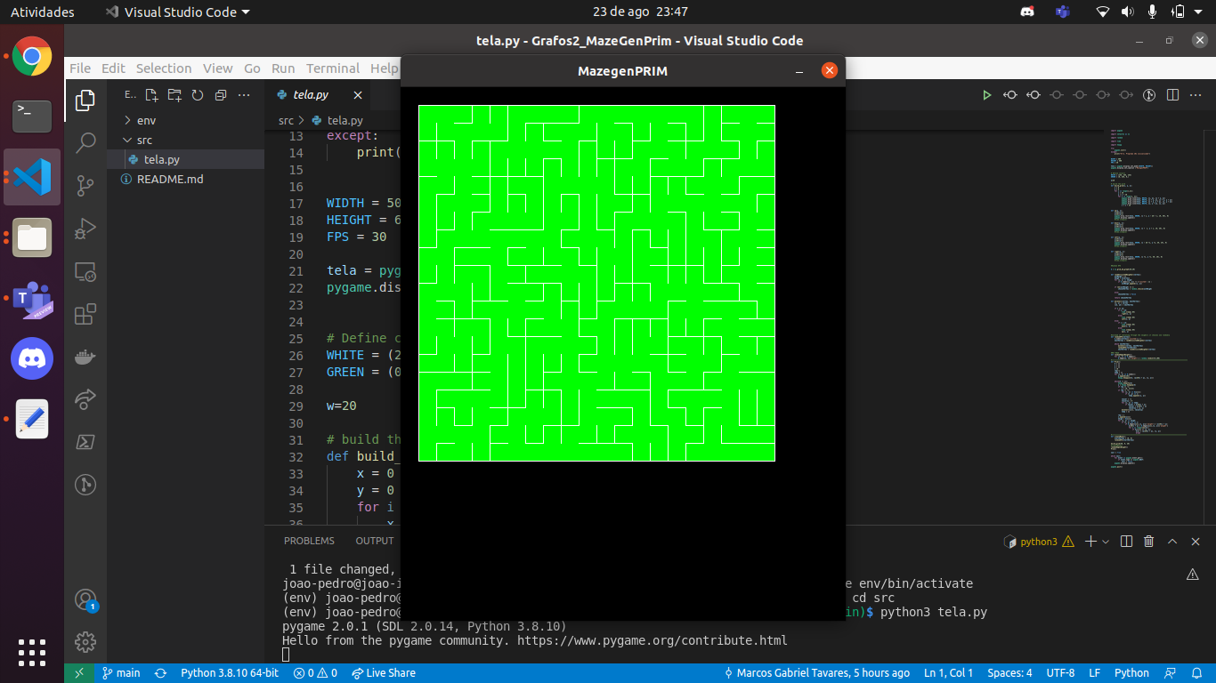Open the GitLens view in activity bar
This screenshot has height=683, width=1216.
pos(85,485)
